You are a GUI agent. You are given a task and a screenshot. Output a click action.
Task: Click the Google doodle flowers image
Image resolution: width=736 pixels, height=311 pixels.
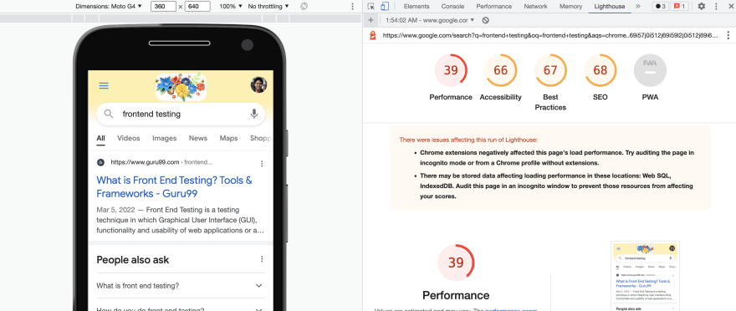coord(181,87)
